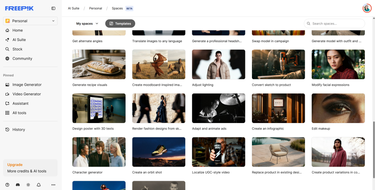Viewport: 375px width, 190px height.
Task: Open Create product variations thumbnail
Action: click(x=338, y=152)
